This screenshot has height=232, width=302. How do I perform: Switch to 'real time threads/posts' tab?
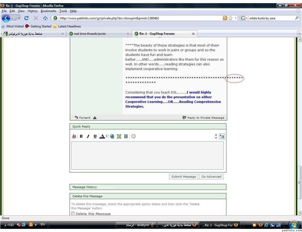90,34
